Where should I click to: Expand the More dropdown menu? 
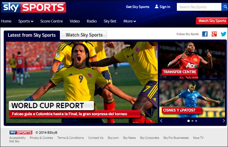(130, 21)
